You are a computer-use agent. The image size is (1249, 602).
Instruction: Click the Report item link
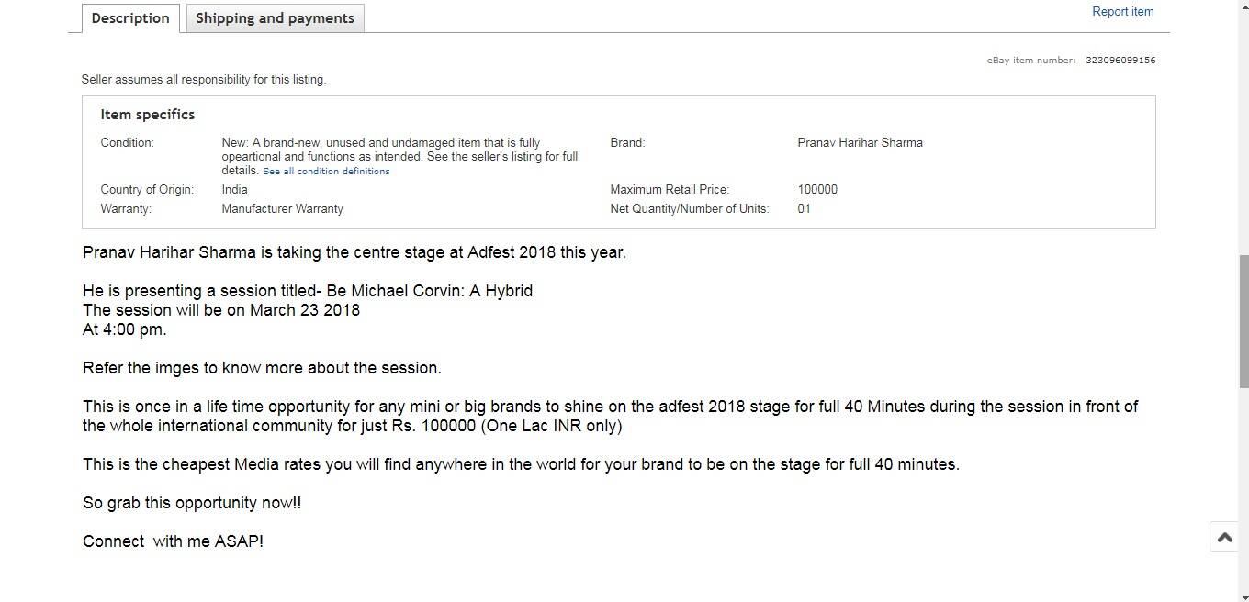pos(1122,12)
